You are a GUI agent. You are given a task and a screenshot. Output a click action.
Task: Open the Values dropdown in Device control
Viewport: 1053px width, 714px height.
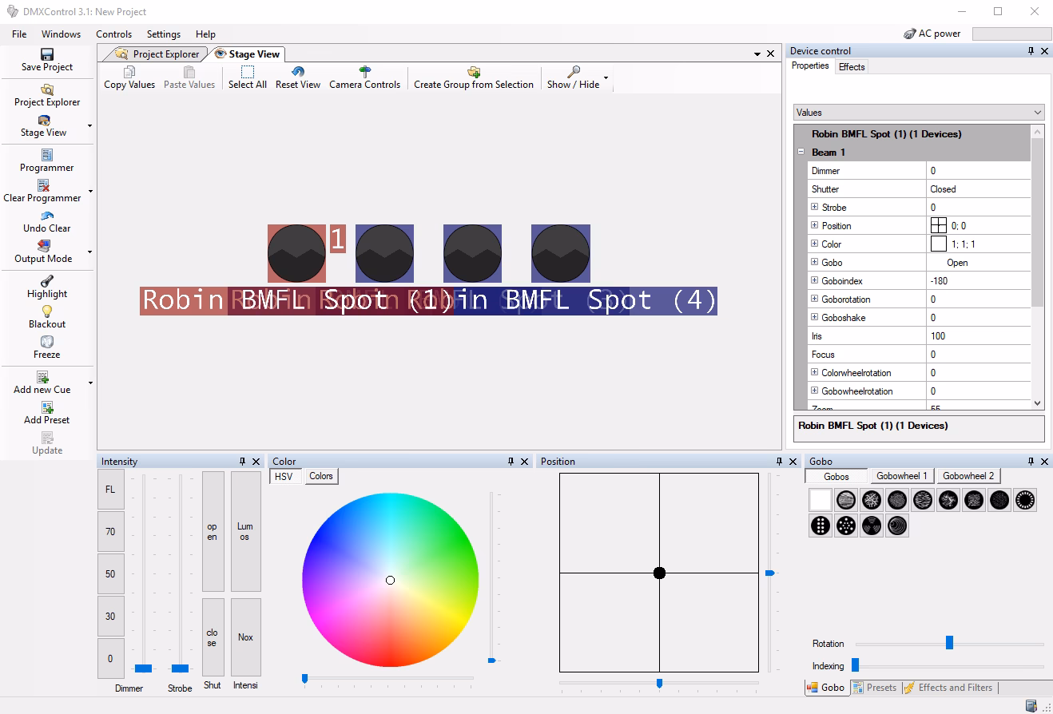tap(919, 113)
